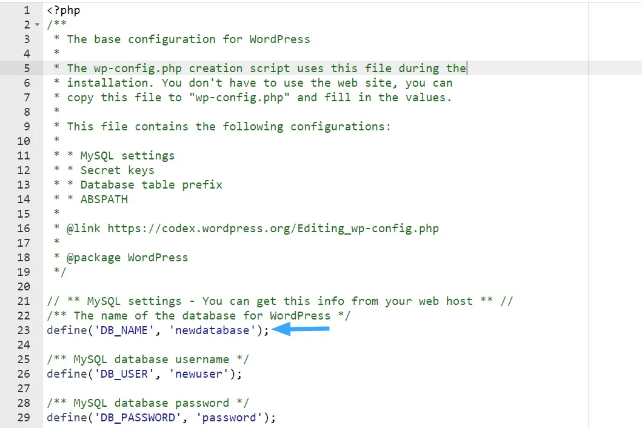The height and width of the screenshot is (428, 642).
Task: Click the 'MySQL settings' bullet in the comment
Action: click(127, 156)
